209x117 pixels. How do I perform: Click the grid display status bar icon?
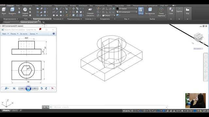coord(132,111)
